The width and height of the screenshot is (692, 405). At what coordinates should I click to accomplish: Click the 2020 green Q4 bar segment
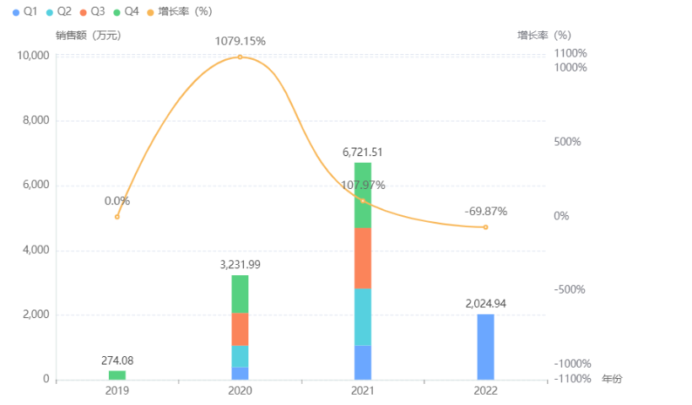[240, 294]
